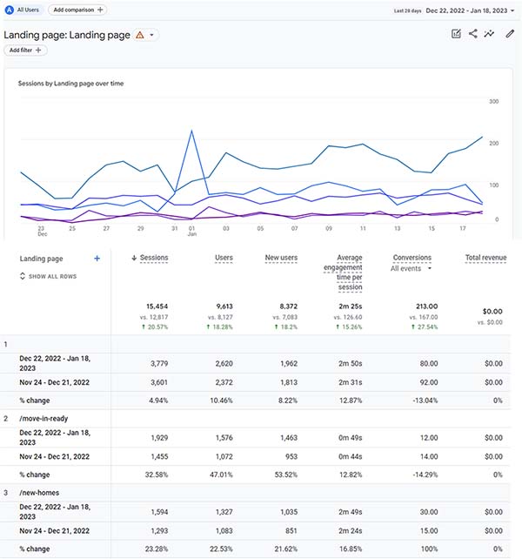Open the date range dropdown arrow
This screenshot has width=522, height=559.
click(x=512, y=10)
